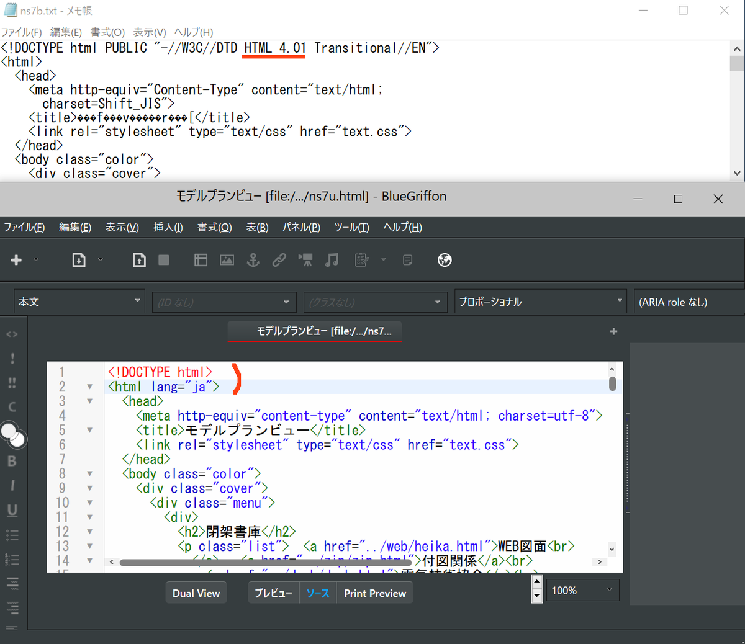
Task: Open BlueGriffon ファイル(F) menu
Action: 24,227
